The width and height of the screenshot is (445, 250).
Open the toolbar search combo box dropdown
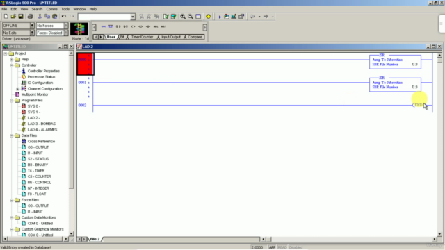(133, 17)
